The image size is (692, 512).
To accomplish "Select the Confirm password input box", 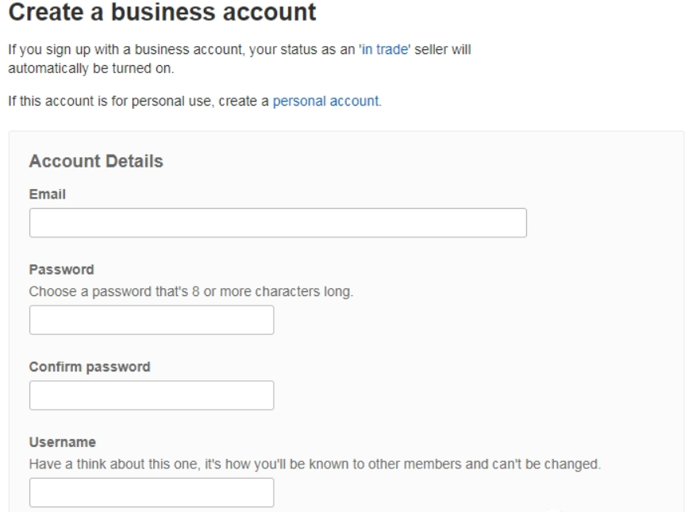I will 152,395.
